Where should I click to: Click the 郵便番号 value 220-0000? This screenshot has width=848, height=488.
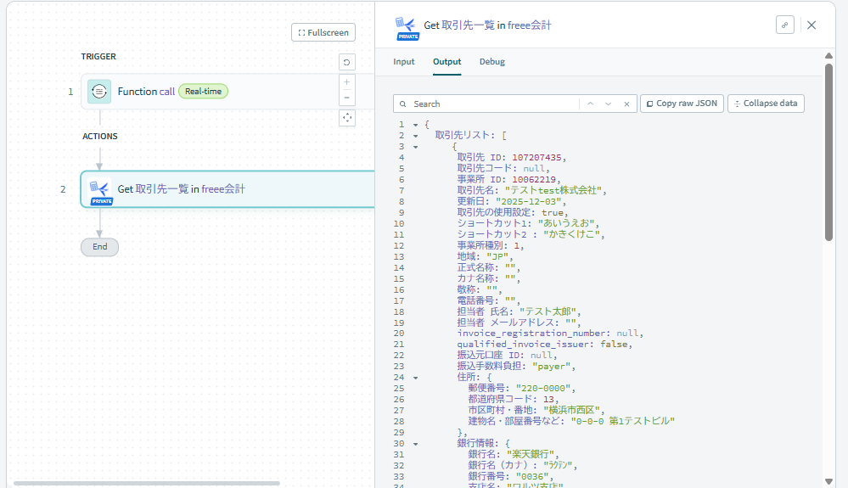(x=543, y=389)
